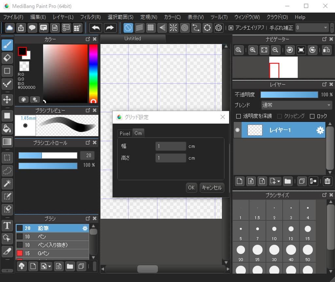The height and width of the screenshot is (282, 335).
Task: Pop out the ナビゲーター panel
Action: tap(325, 39)
